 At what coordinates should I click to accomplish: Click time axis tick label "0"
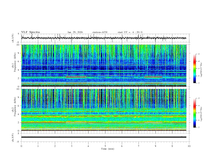[21, 146]
